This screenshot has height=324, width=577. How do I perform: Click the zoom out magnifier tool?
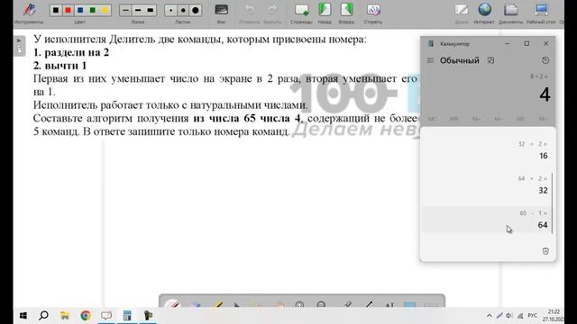(x=321, y=304)
